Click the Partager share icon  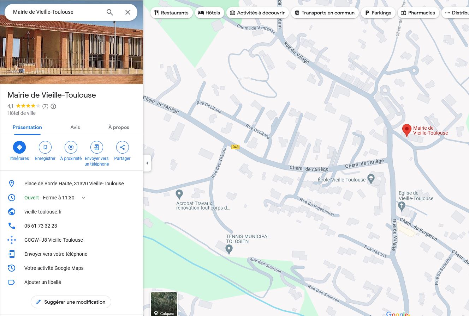click(122, 147)
